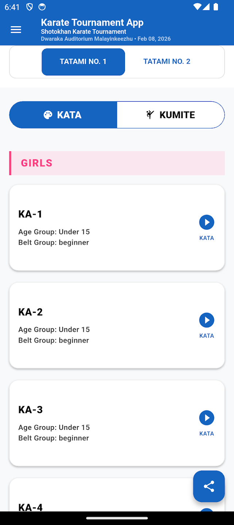The width and height of the screenshot is (234, 525).
Task: Tap the KATA label under KA-1 play
Action: 207,238
